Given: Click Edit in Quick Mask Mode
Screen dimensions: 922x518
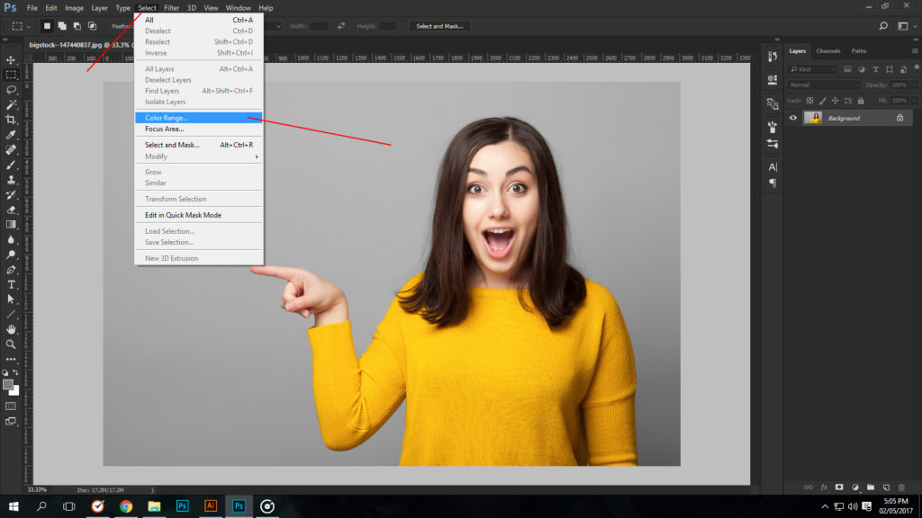Looking at the screenshot, I should [x=183, y=215].
